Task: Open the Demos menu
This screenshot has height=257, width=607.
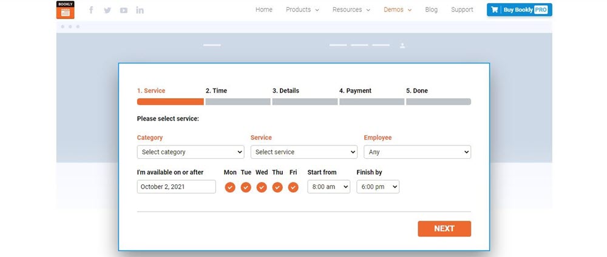Action: tap(398, 10)
